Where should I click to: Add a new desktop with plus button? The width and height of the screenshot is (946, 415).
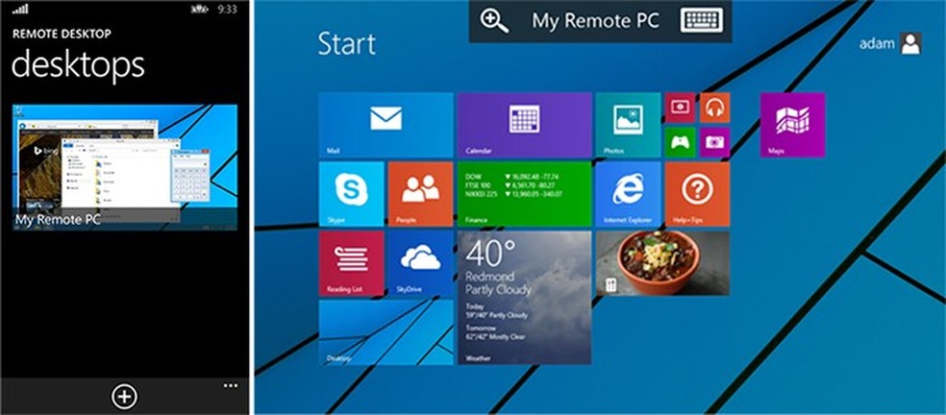point(124,397)
